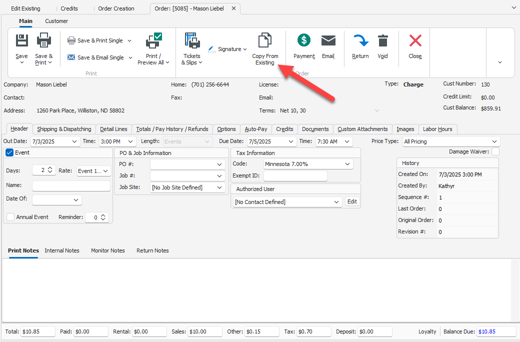Open Totals / Pay History / Refunds tab

pyautogui.click(x=172, y=129)
